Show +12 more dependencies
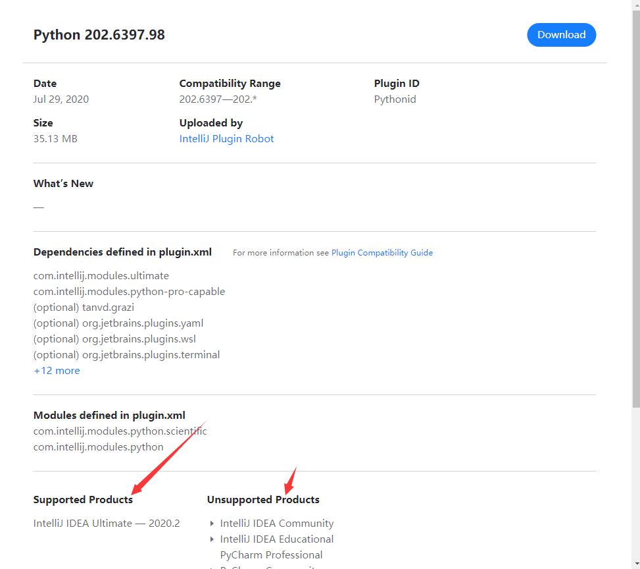This screenshot has height=569, width=640. point(57,371)
